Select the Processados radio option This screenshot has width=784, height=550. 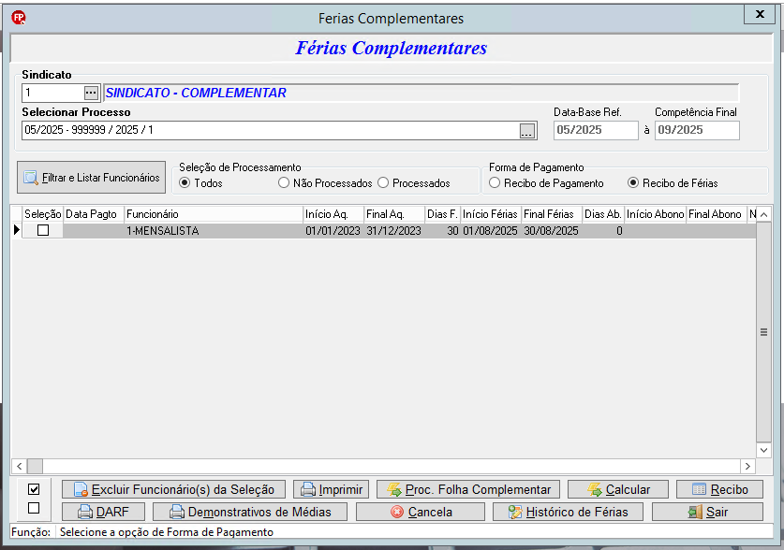click(x=413, y=183)
